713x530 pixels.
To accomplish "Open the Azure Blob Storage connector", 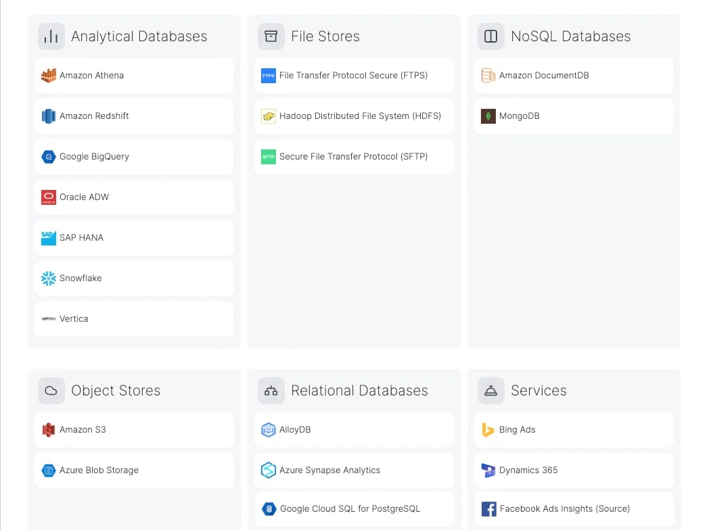I will [134, 471].
